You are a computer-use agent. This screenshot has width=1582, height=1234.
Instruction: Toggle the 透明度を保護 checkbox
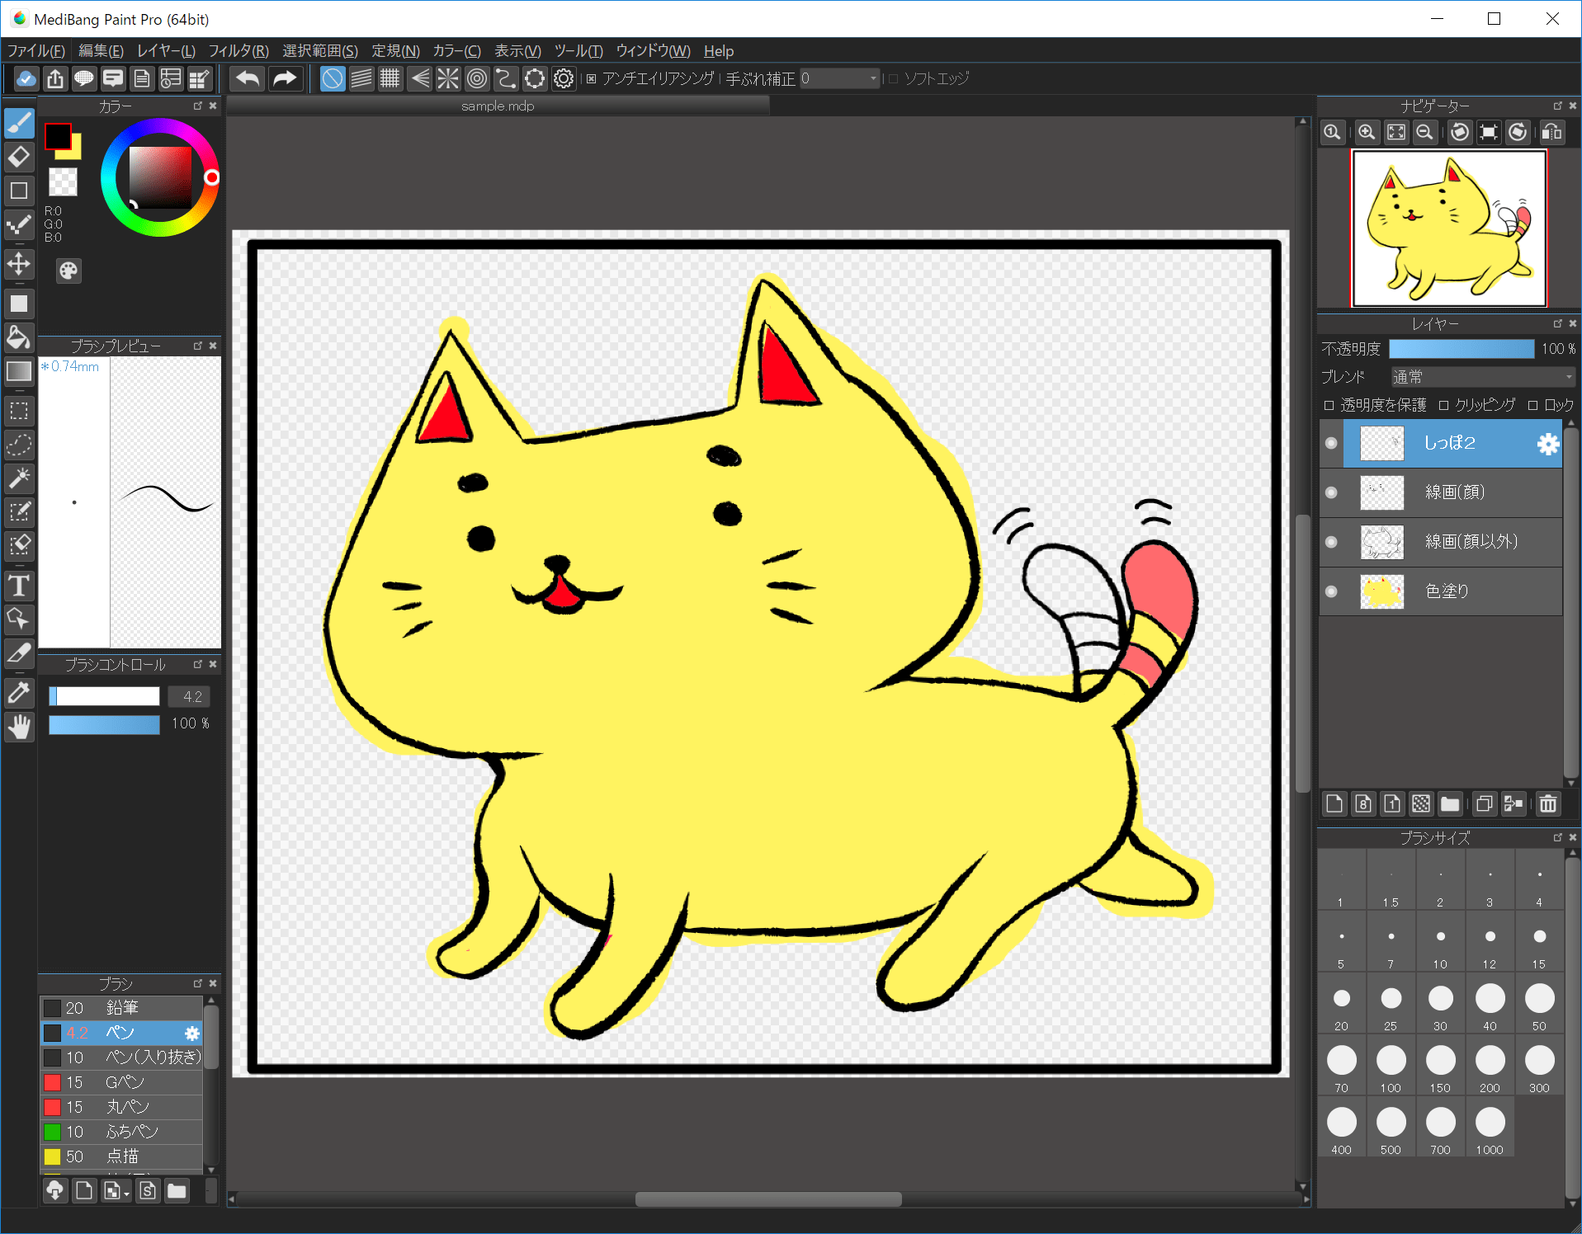coord(1329,405)
